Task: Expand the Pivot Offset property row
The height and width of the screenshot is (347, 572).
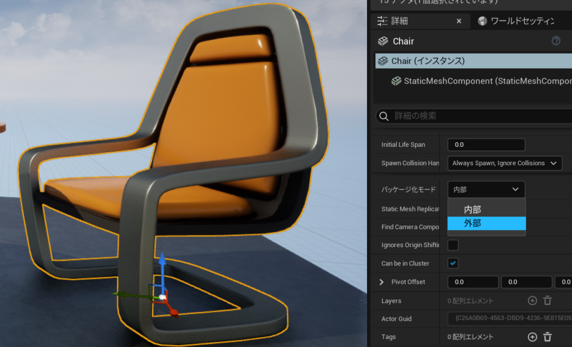Action: (382, 282)
